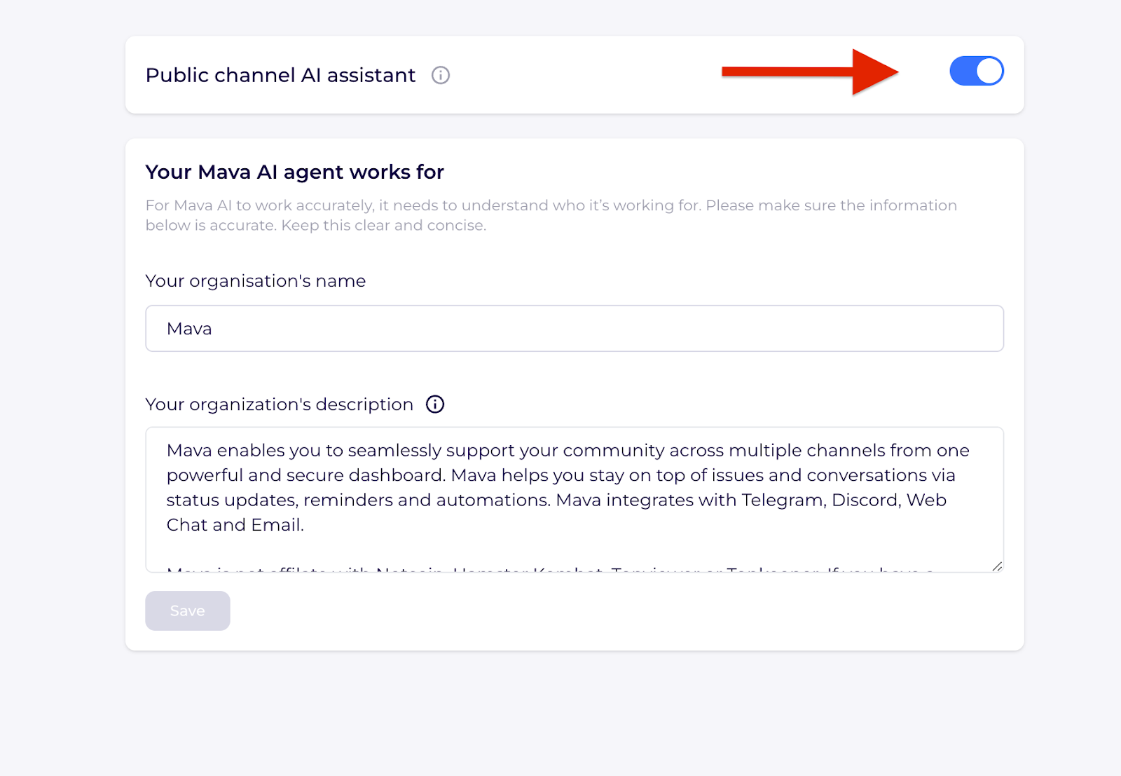Click the 'Your organization's description' label
The height and width of the screenshot is (776, 1121).
279,404
